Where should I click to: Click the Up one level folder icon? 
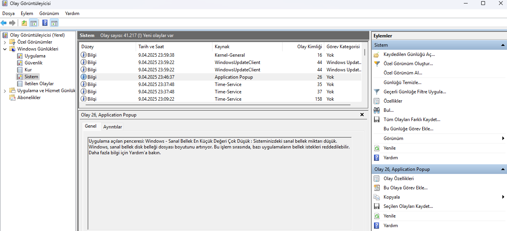tap(24, 23)
